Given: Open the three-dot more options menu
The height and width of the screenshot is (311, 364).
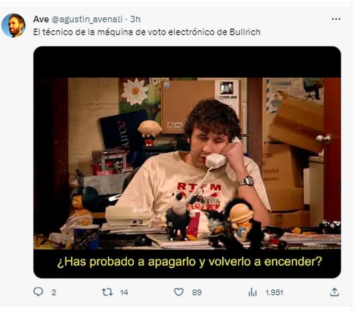Looking at the screenshot, I should (336, 19).
